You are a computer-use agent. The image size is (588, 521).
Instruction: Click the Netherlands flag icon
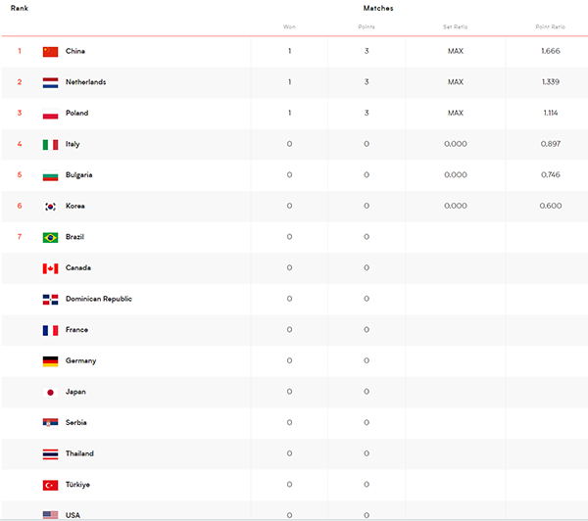coord(50,82)
